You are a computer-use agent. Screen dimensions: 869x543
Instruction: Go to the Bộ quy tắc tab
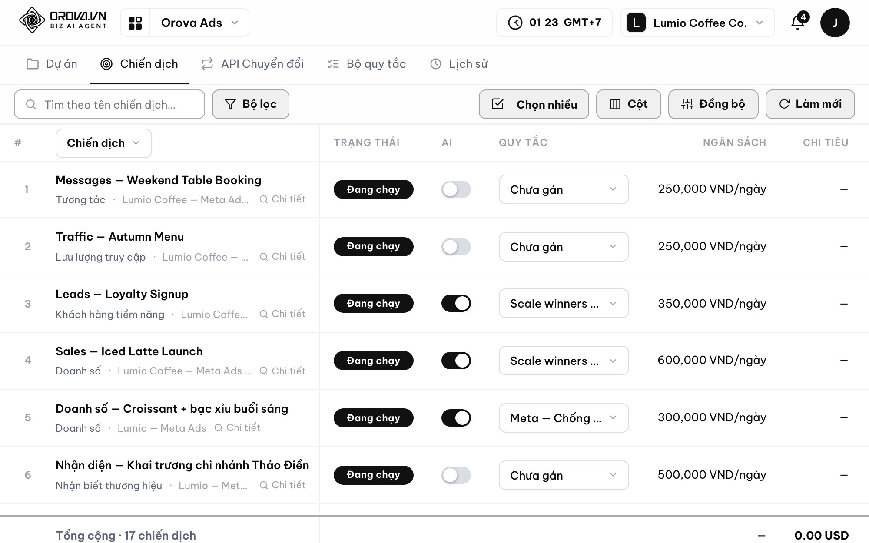(366, 64)
